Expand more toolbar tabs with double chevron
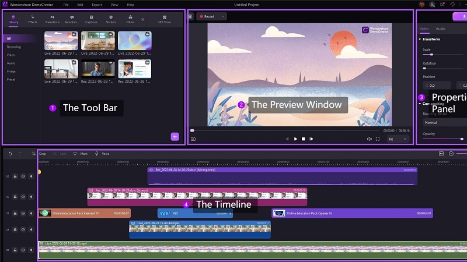 pyautogui.click(x=143, y=20)
